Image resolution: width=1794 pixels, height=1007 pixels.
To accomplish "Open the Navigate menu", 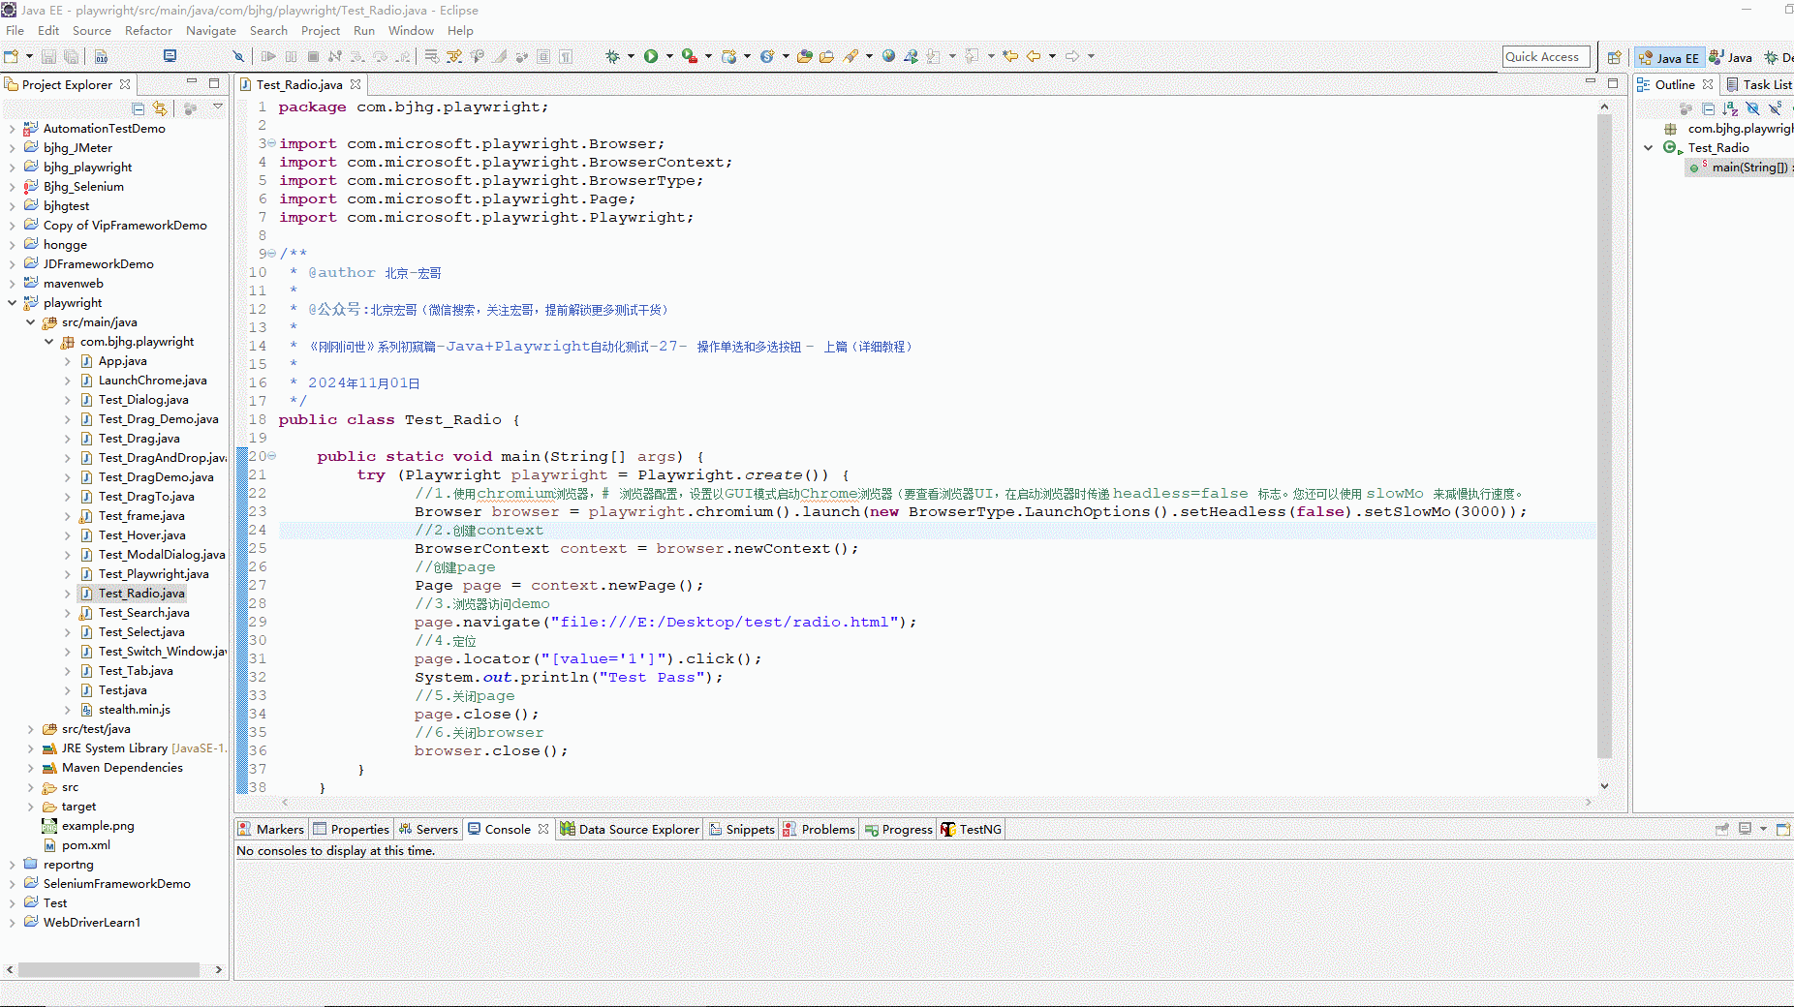I will 211,31.
